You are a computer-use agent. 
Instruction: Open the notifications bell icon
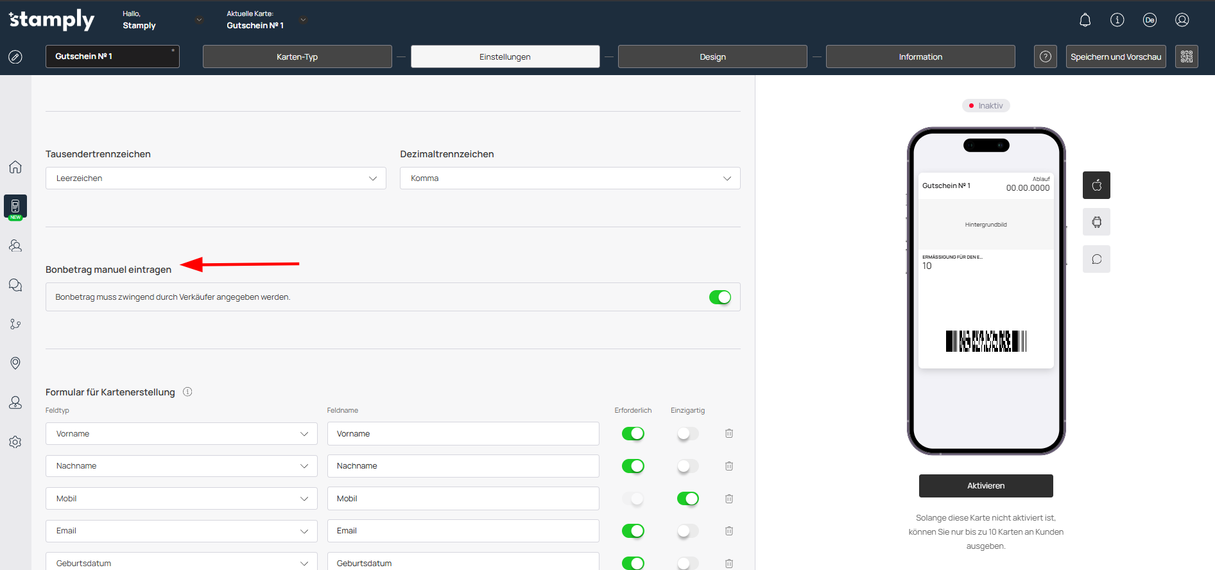click(1085, 20)
